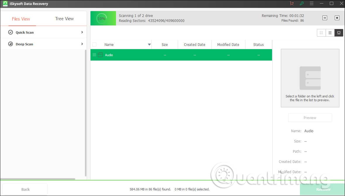Open the shopping cart purchase icon
Image resolution: width=345 pixels, height=196 pixels.
click(x=292, y=4)
